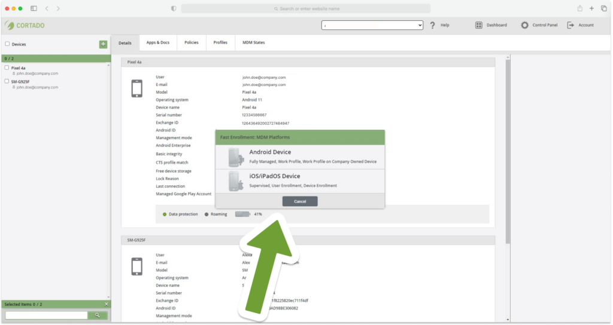Select iOS/iPadOS Device enrollment option
Viewport: 613px width, 325px height.
point(300,181)
